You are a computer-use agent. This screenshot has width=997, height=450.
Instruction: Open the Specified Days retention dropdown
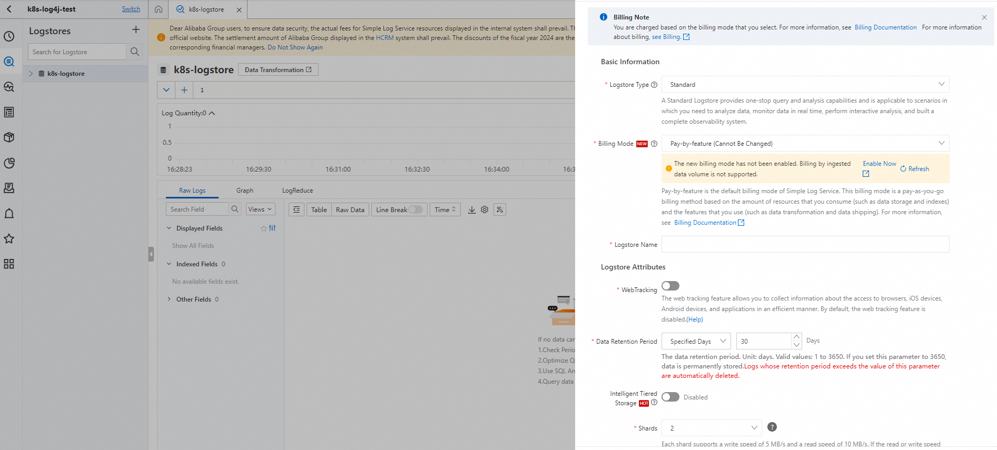point(696,341)
